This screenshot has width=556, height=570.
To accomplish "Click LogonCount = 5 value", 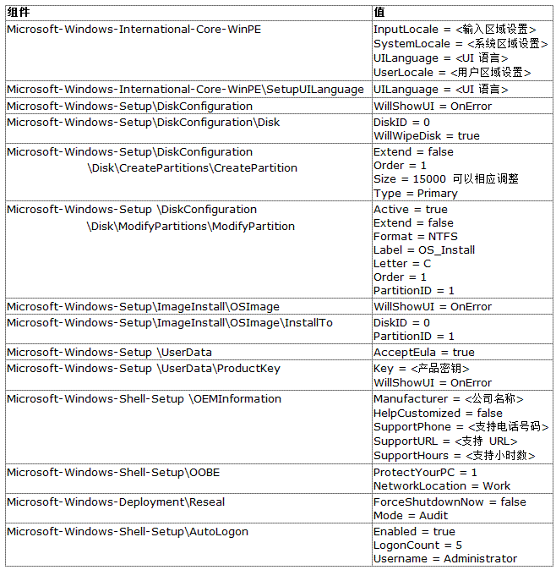I will (x=417, y=545).
